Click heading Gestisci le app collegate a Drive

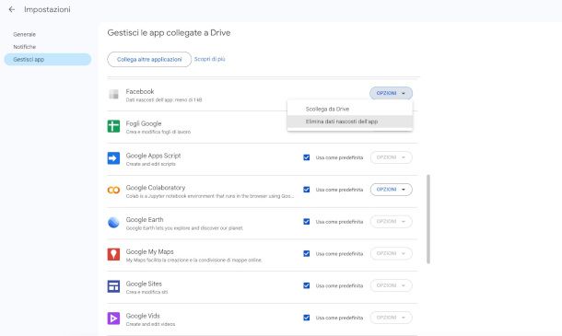tap(169, 33)
